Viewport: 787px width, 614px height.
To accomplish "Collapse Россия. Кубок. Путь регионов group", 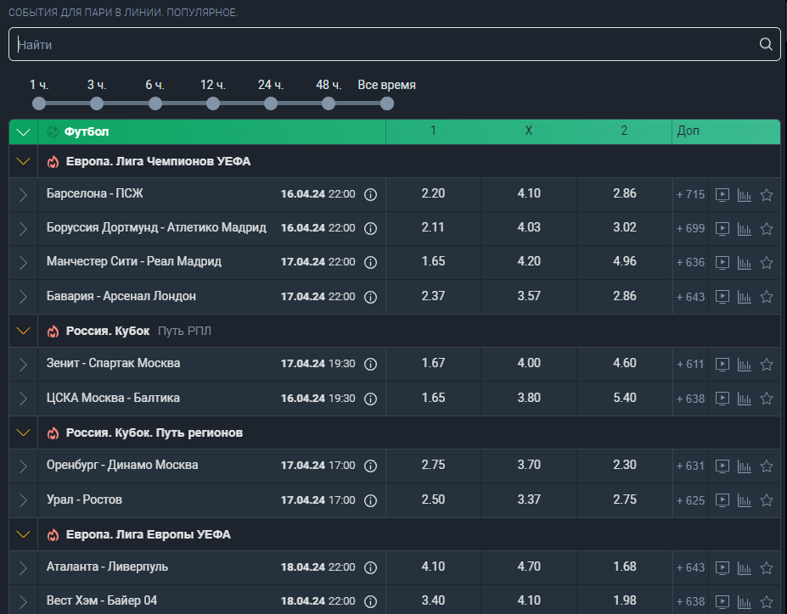I will tap(23, 433).
